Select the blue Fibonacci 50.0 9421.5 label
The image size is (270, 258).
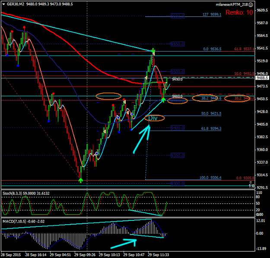[211, 113]
